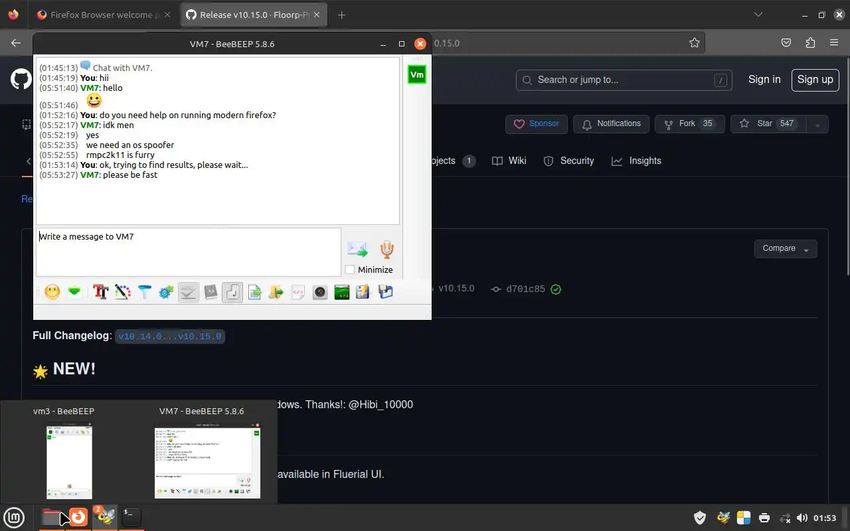
Task: Open the commit d701c85 link
Action: tap(525, 289)
